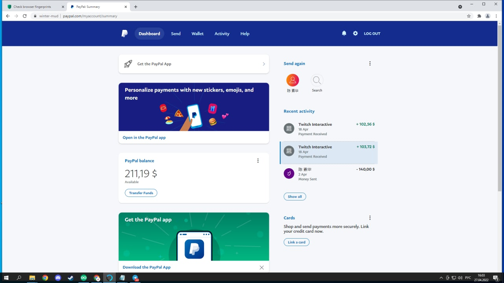The height and width of the screenshot is (283, 504).
Task: Click the Transfer Funds button
Action: (x=141, y=193)
